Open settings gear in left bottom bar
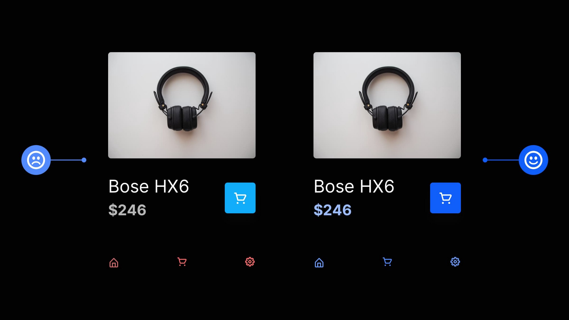Screen dimensions: 569x320 [x=250, y=262]
